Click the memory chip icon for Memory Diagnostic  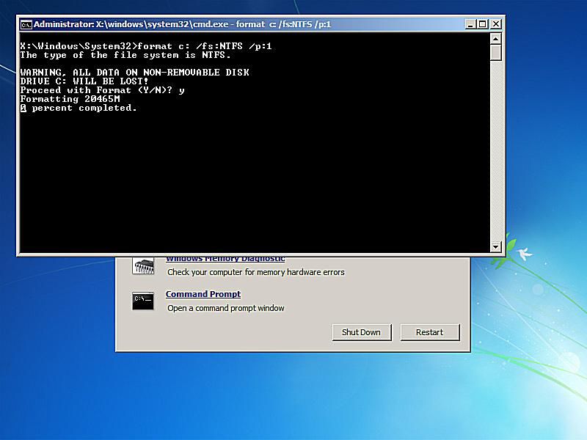pyautogui.click(x=143, y=265)
